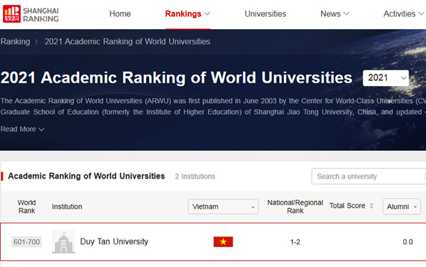Click the National/Regional Rank header
The height and width of the screenshot is (267, 426).
point(295,207)
